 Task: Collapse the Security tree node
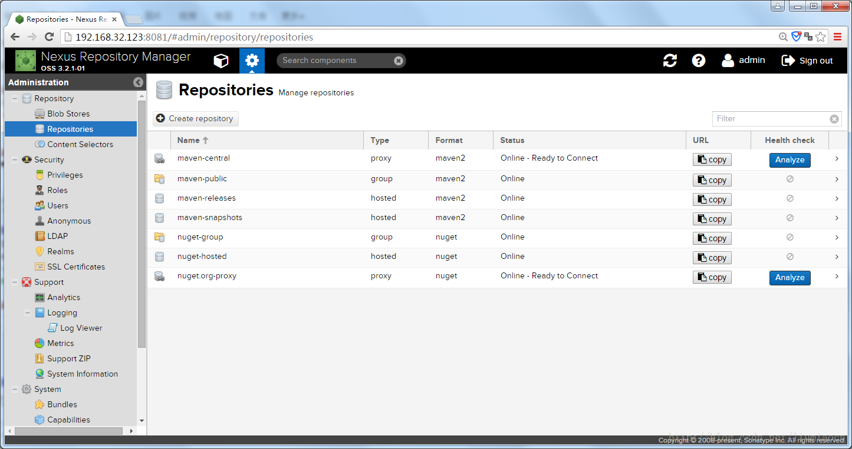(x=15, y=159)
